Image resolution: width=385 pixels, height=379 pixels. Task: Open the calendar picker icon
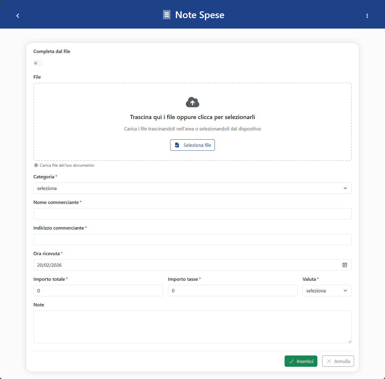tap(345, 265)
